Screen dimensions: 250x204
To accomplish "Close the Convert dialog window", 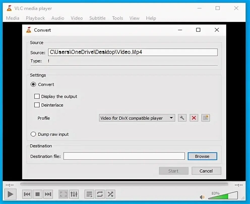I will click(x=217, y=30).
